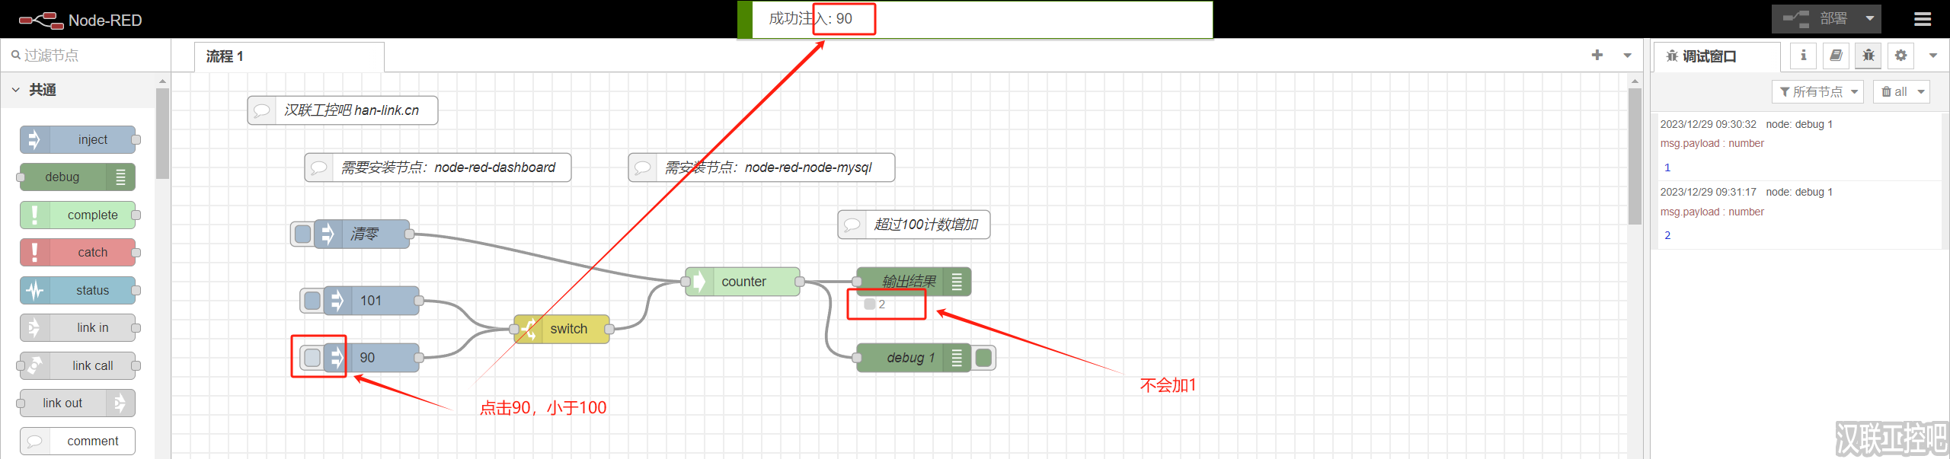Open the 调试窗口 sidebar tab
Screen dimensions: 1950x459
click(x=1715, y=56)
